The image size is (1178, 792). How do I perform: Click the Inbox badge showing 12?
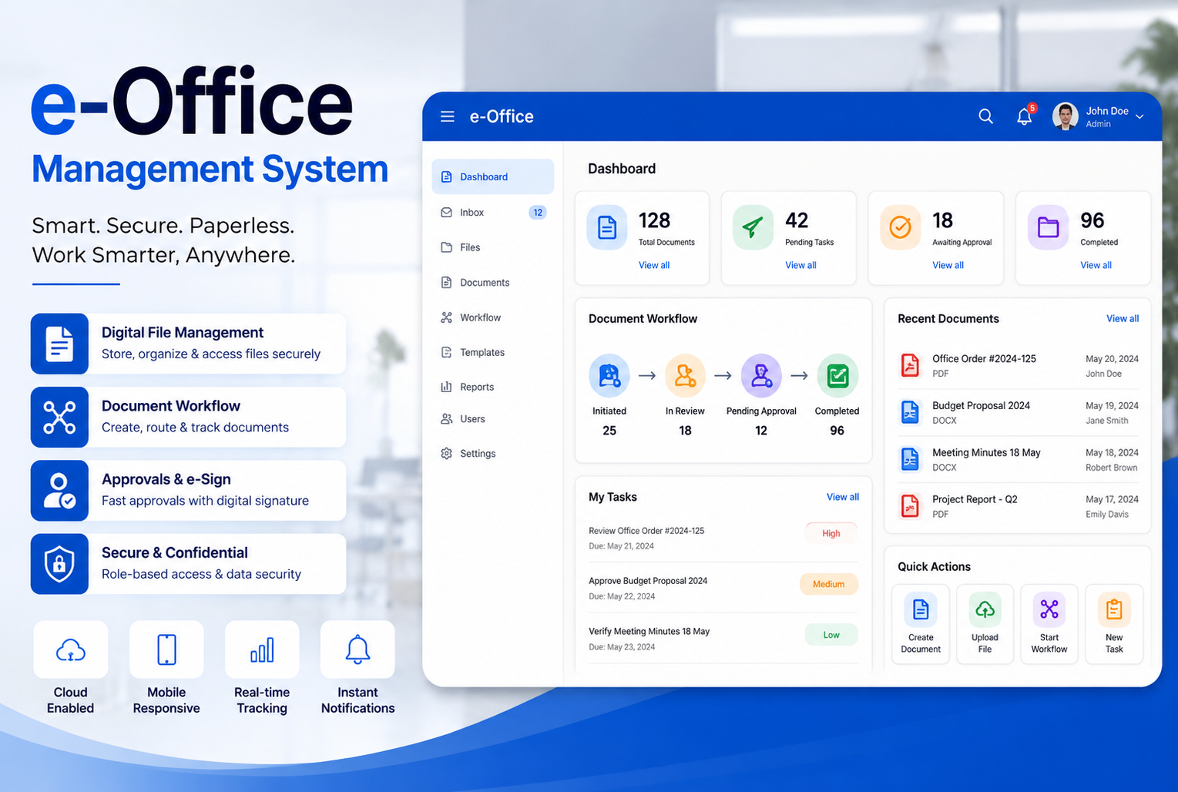[x=538, y=213]
